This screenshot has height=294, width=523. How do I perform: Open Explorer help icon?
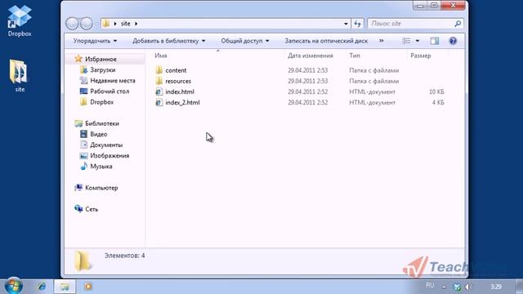click(x=453, y=41)
